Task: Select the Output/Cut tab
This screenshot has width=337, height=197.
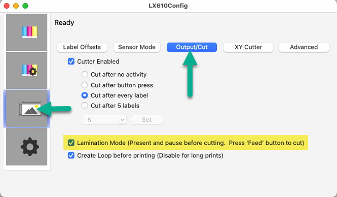Action: point(192,47)
